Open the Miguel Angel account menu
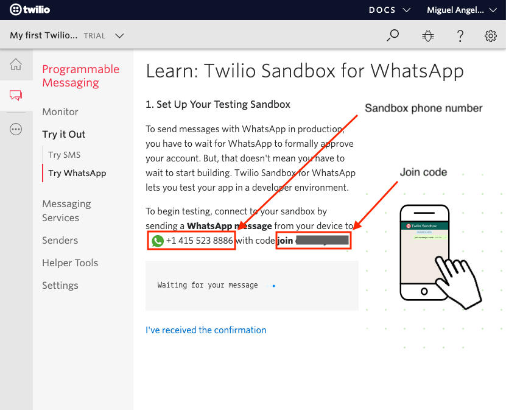The width and height of the screenshot is (506, 410). click(x=462, y=10)
